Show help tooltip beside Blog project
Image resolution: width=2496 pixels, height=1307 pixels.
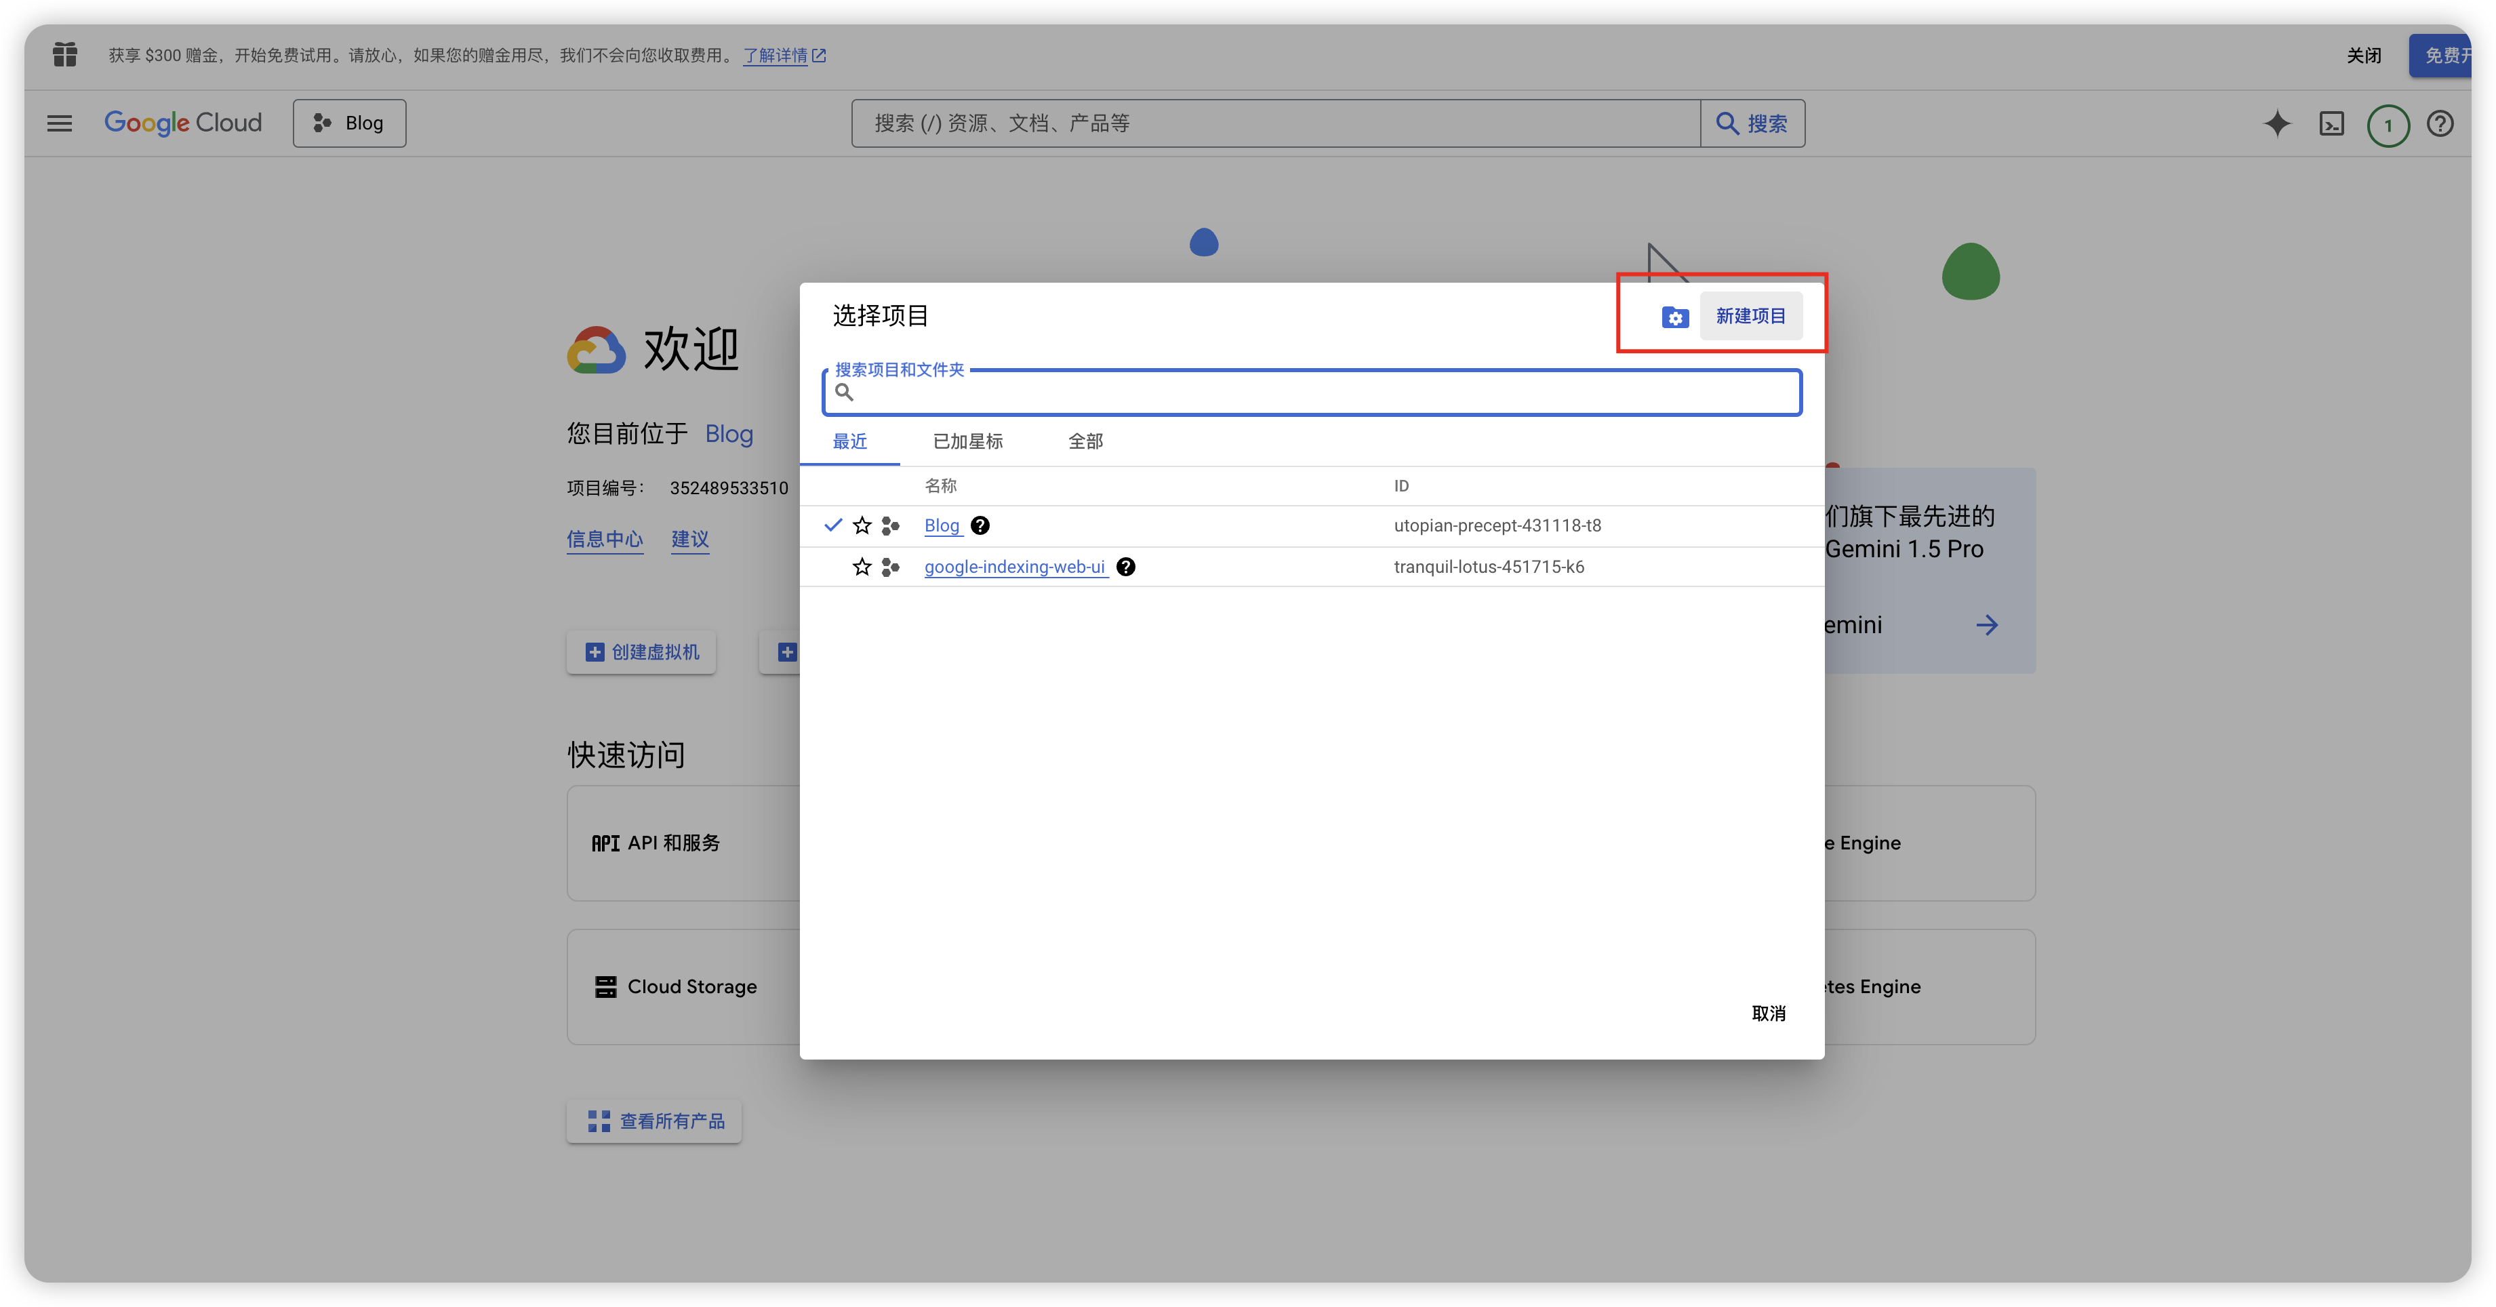tap(980, 526)
